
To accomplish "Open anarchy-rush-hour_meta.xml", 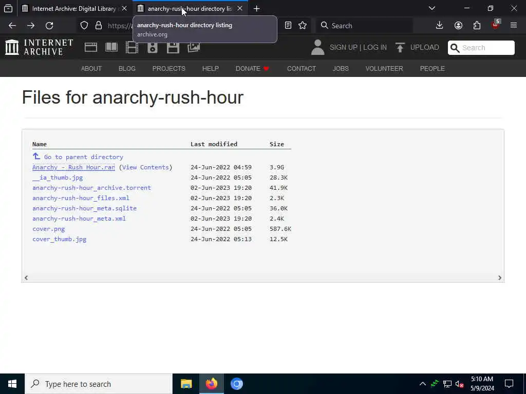I will [79, 219].
